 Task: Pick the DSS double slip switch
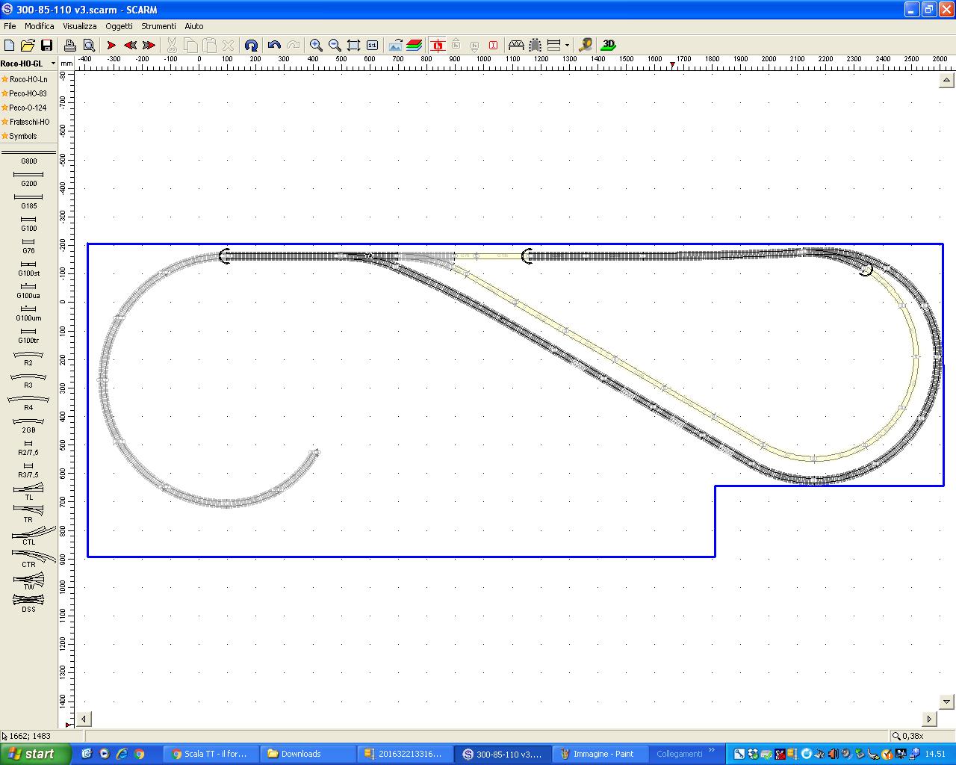[28, 604]
